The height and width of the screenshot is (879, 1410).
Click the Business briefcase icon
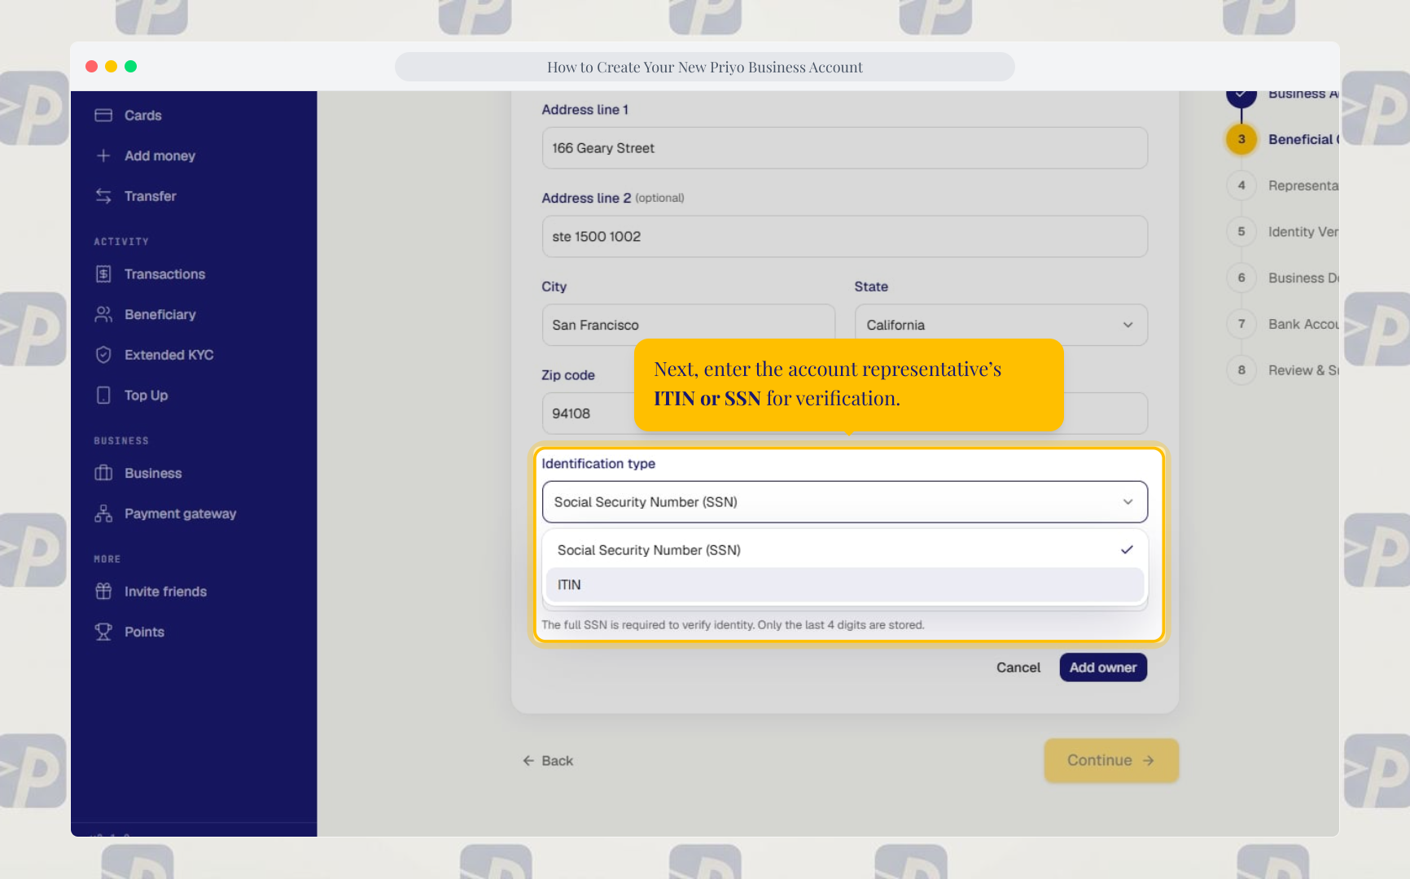pyautogui.click(x=103, y=473)
